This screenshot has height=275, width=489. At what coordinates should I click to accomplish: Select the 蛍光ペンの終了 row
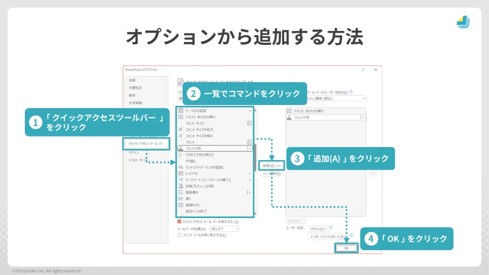click(x=215, y=211)
